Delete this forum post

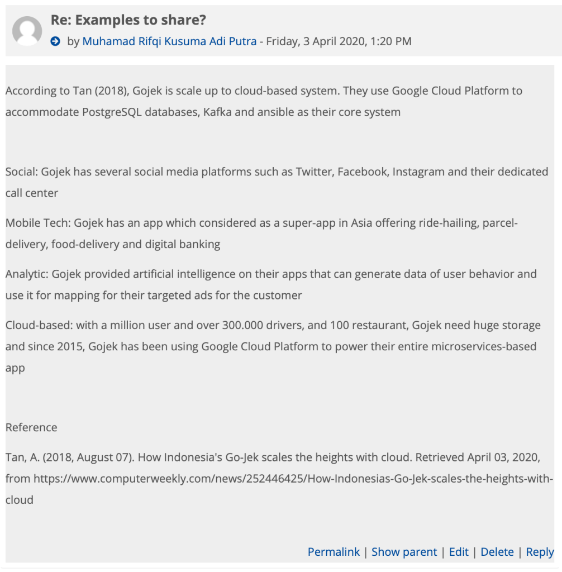tap(497, 552)
